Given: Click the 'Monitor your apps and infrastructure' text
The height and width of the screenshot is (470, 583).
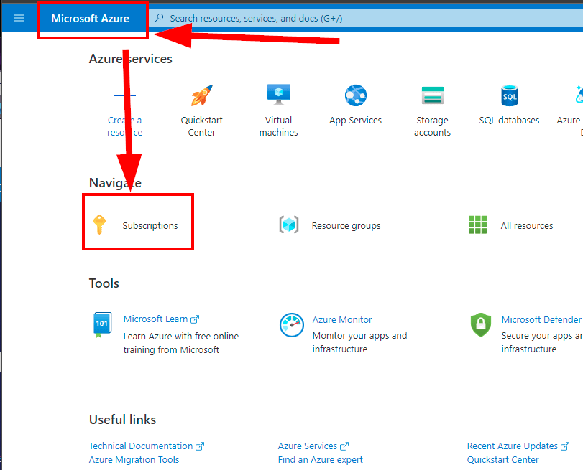Looking at the screenshot, I should (x=359, y=342).
